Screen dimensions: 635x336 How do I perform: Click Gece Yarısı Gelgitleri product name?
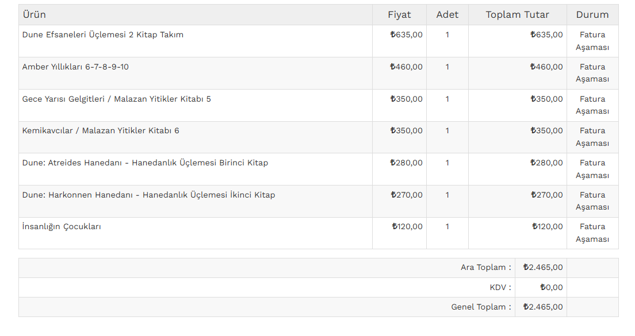pyautogui.click(x=116, y=99)
